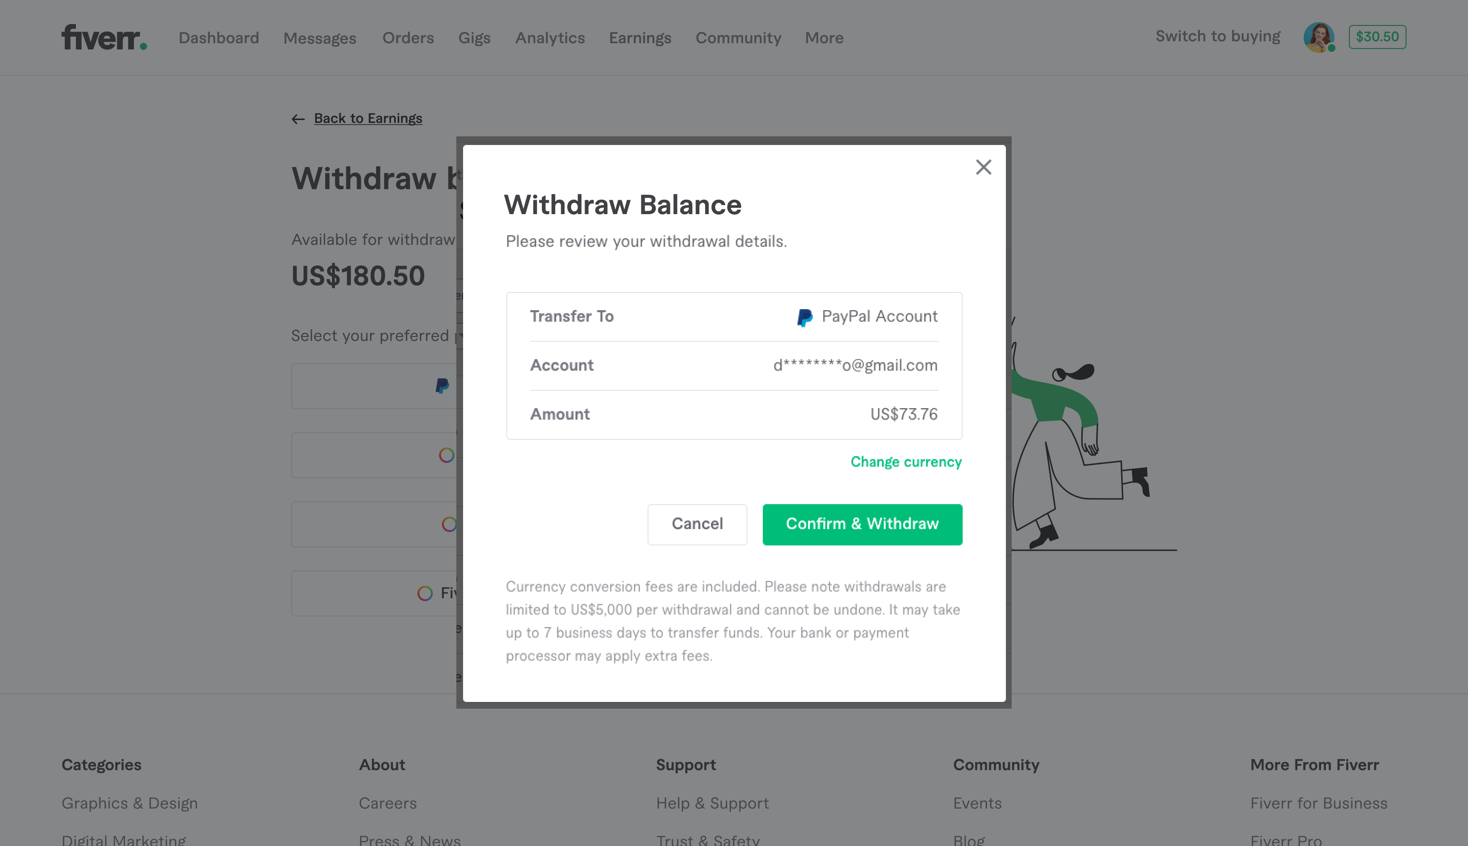Click the More navigation menu item
The image size is (1468, 846).
coord(825,38)
